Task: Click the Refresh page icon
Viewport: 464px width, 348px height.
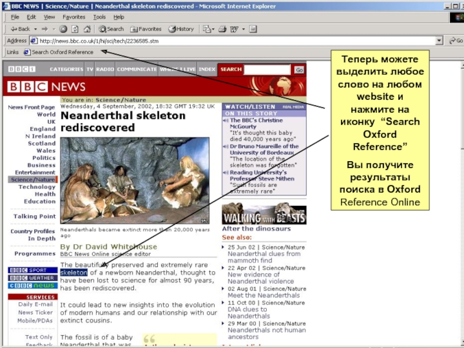Action: (x=75, y=29)
